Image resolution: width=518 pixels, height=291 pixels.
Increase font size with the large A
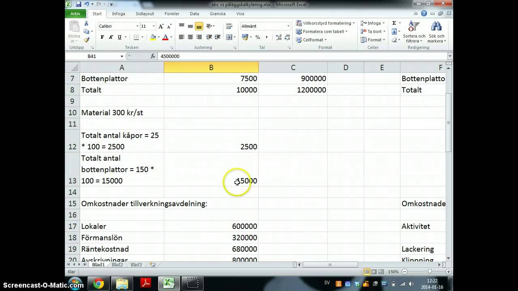[x=161, y=26]
